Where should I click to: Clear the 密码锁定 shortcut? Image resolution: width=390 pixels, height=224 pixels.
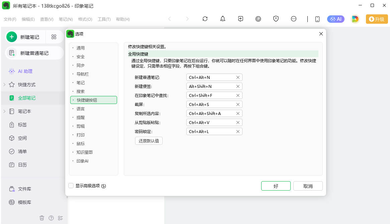coord(238,131)
